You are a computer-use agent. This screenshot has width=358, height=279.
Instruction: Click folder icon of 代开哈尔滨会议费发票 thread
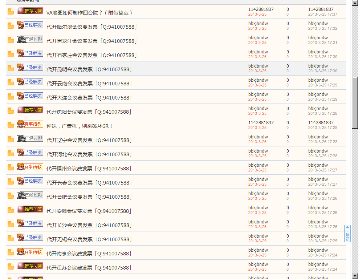click(x=11, y=25)
